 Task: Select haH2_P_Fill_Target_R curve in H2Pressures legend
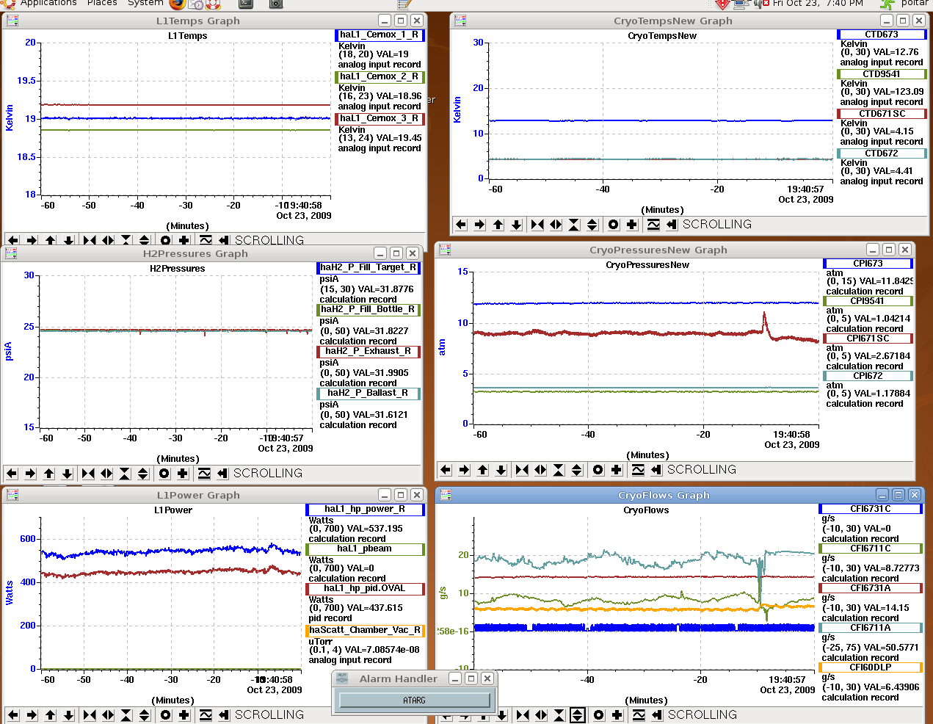pos(369,267)
